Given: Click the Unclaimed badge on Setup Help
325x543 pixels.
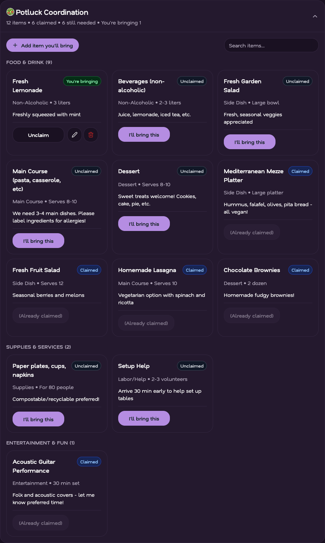Looking at the screenshot, I should pos(192,366).
